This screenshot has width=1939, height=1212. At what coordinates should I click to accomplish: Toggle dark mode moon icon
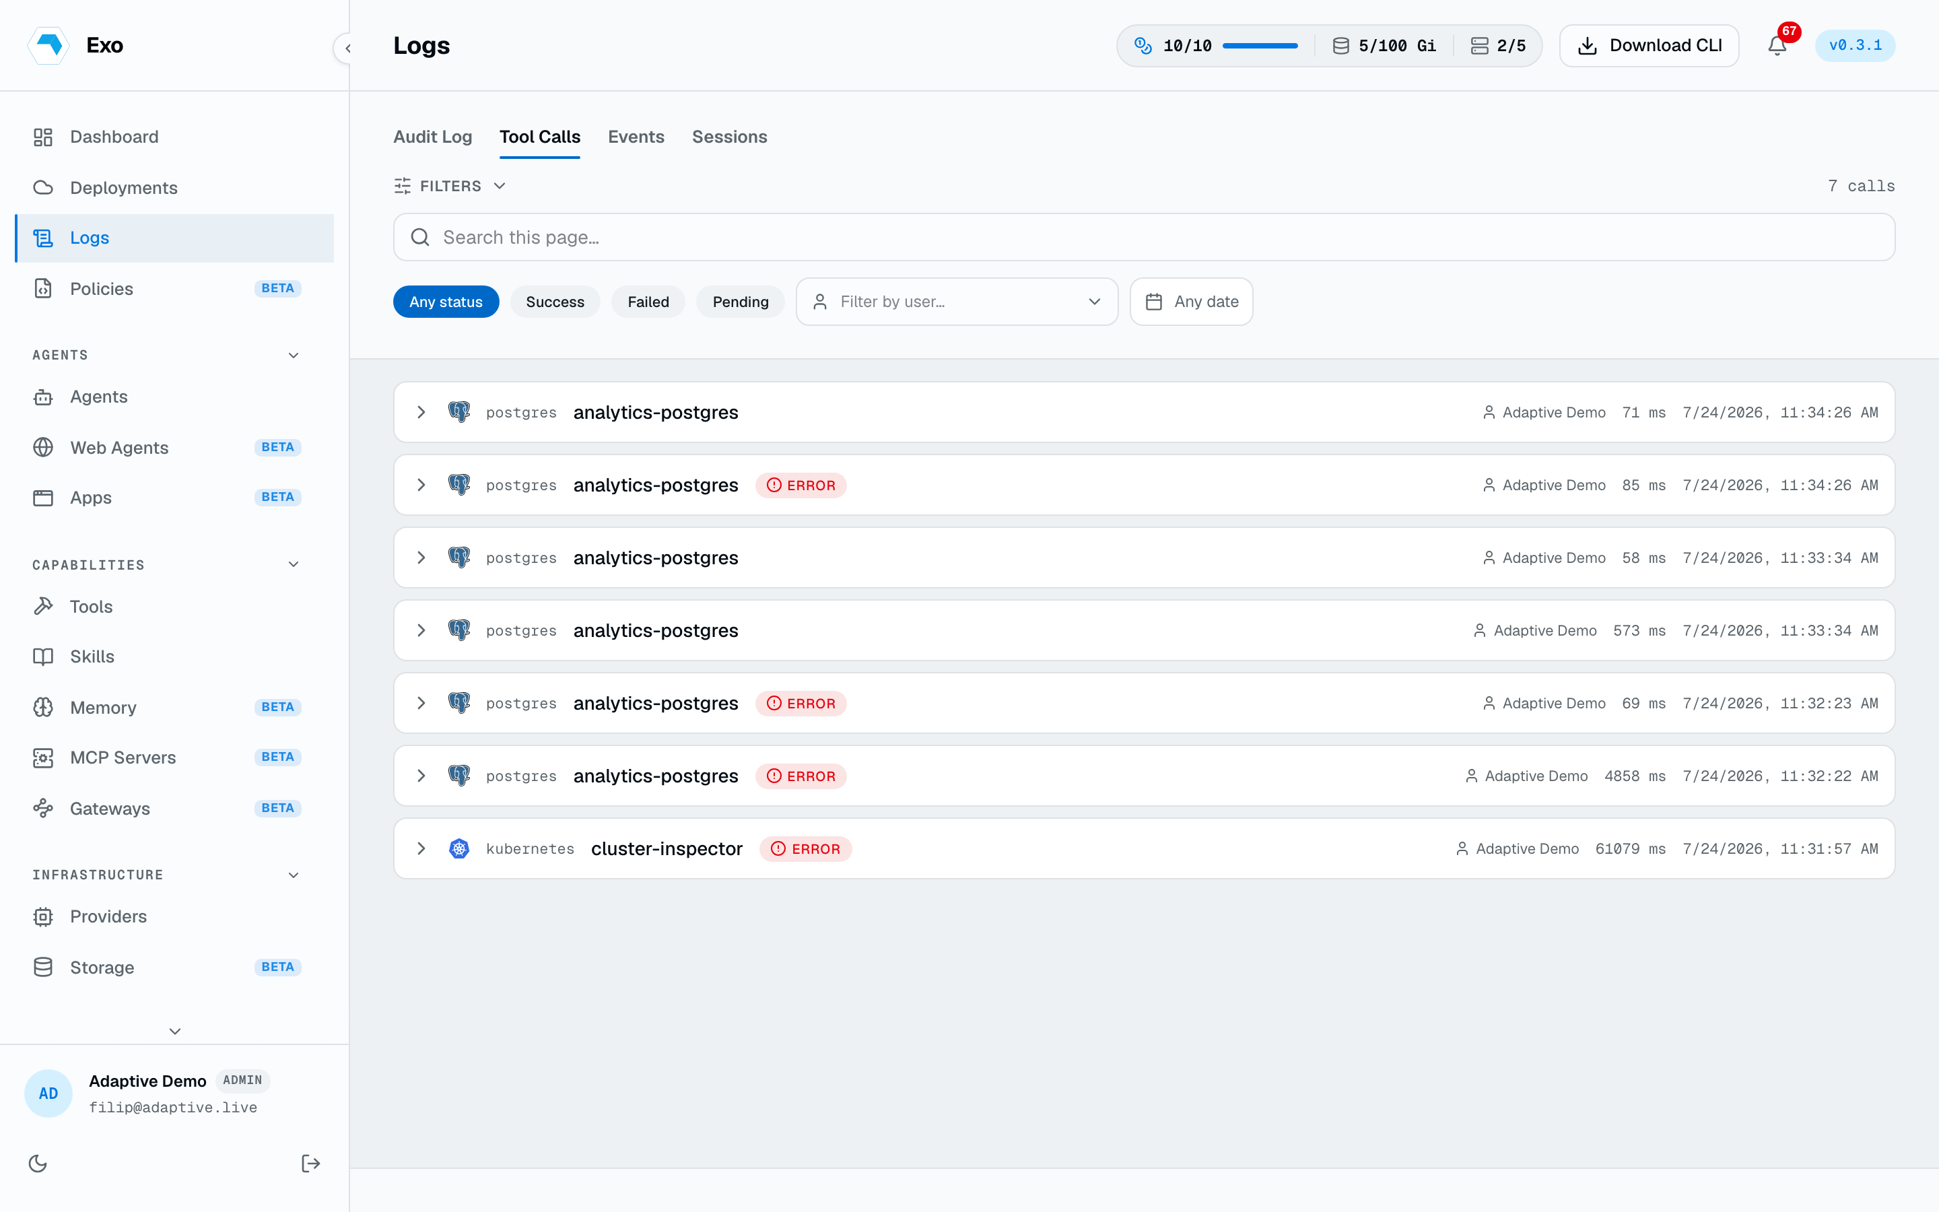click(x=38, y=1163)
